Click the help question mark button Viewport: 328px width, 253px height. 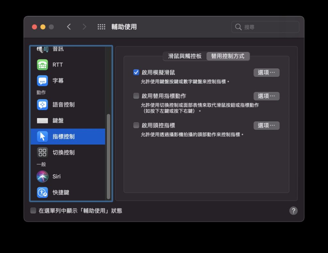tap(293, 211)
